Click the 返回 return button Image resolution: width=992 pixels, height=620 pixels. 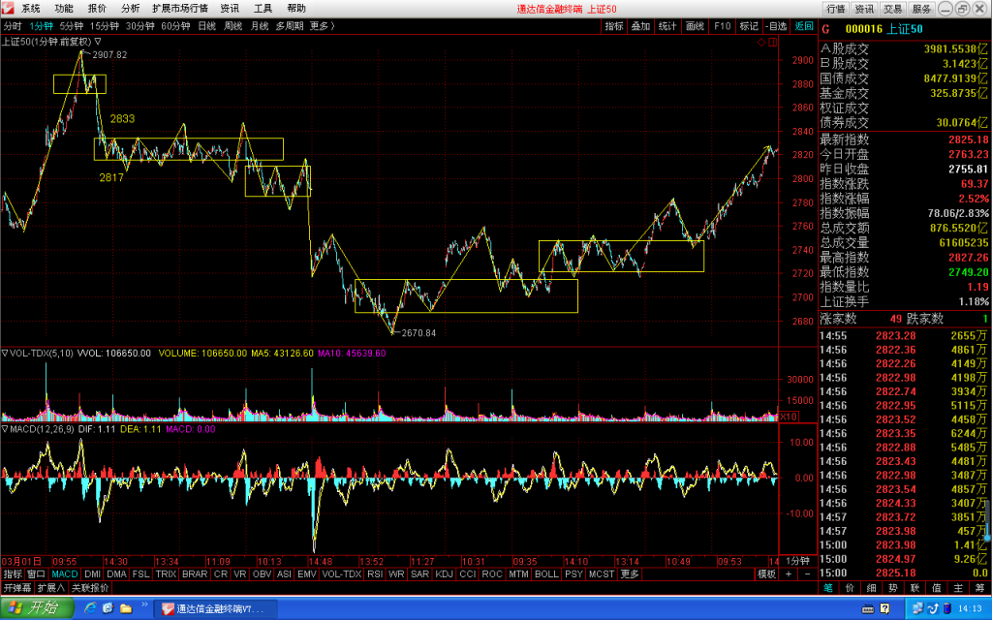804,26
